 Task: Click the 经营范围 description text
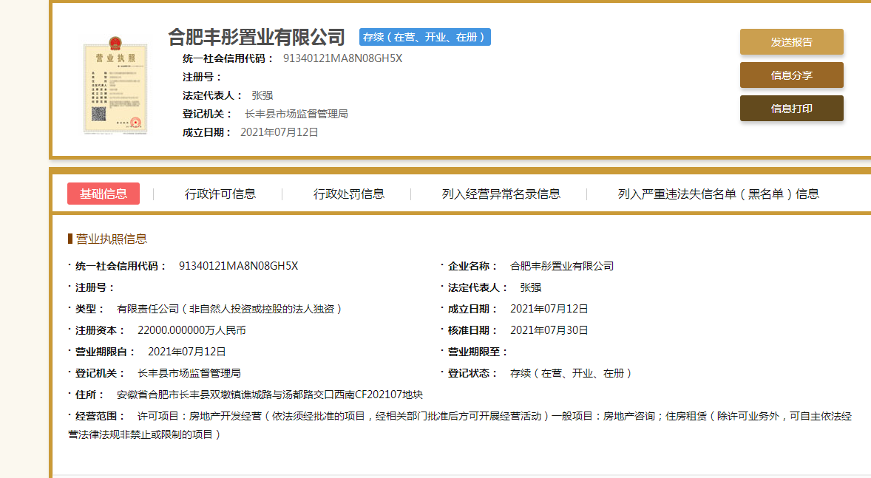(460, 426)
